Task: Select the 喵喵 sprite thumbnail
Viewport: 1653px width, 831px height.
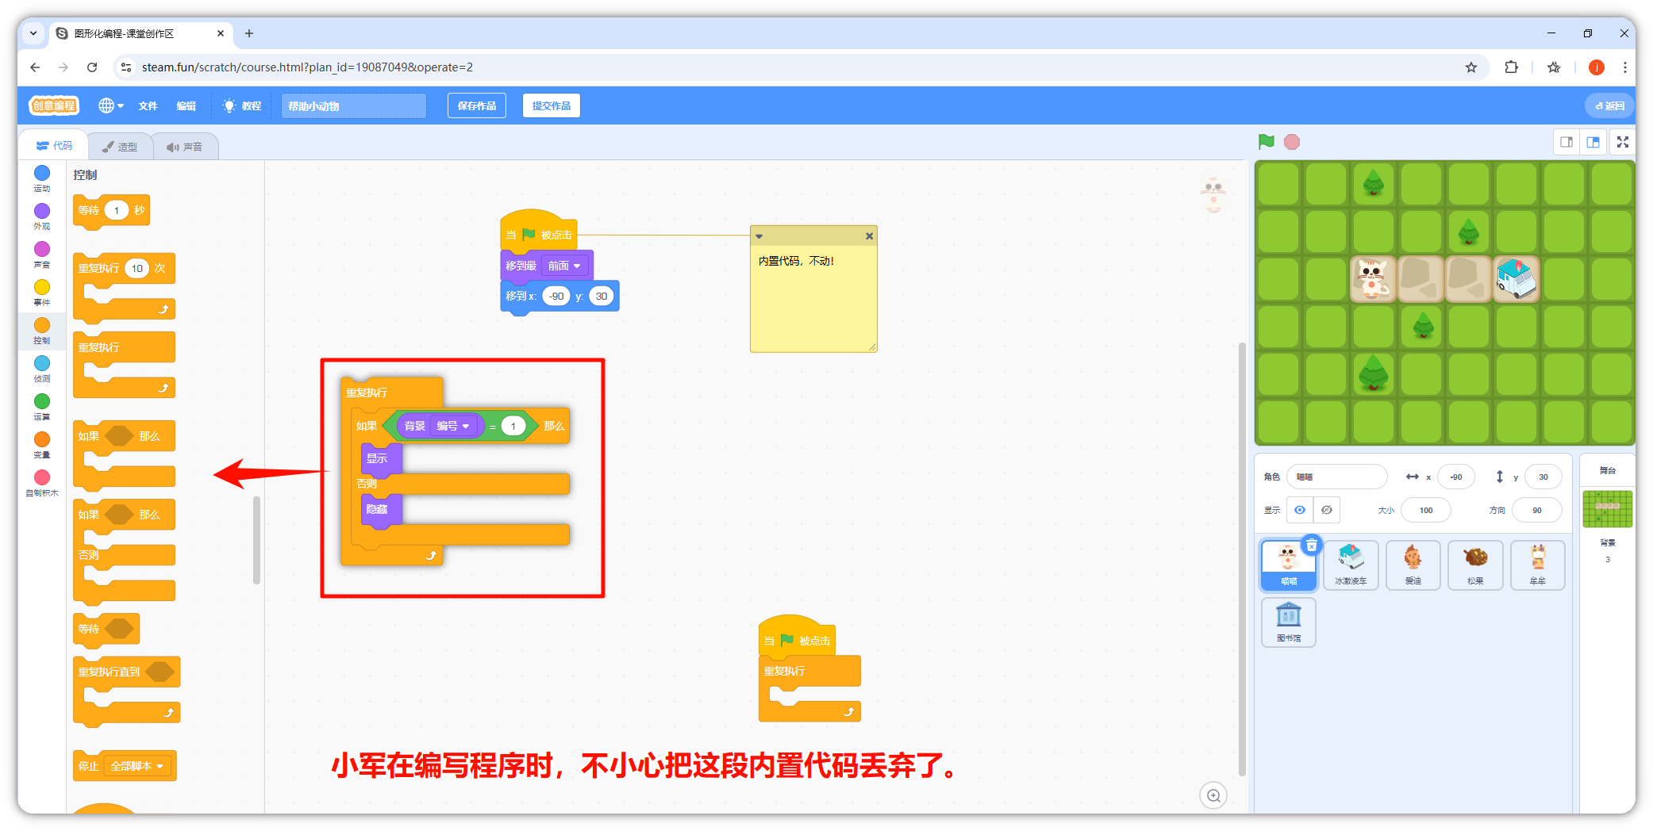Action: point(1288,565)
